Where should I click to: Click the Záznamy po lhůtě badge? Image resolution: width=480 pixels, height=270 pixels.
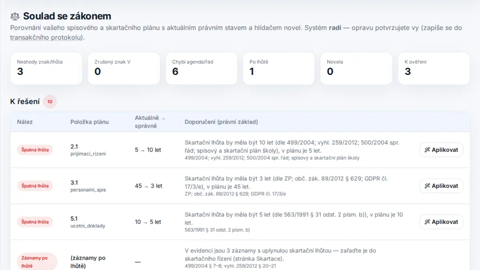[x=37, y=262]
